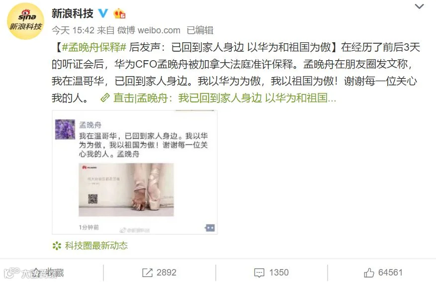The height and width of the screenshot is (282, 436).
Task: Click the 微博 weibo.com source link
Action: tap(149, 30)
